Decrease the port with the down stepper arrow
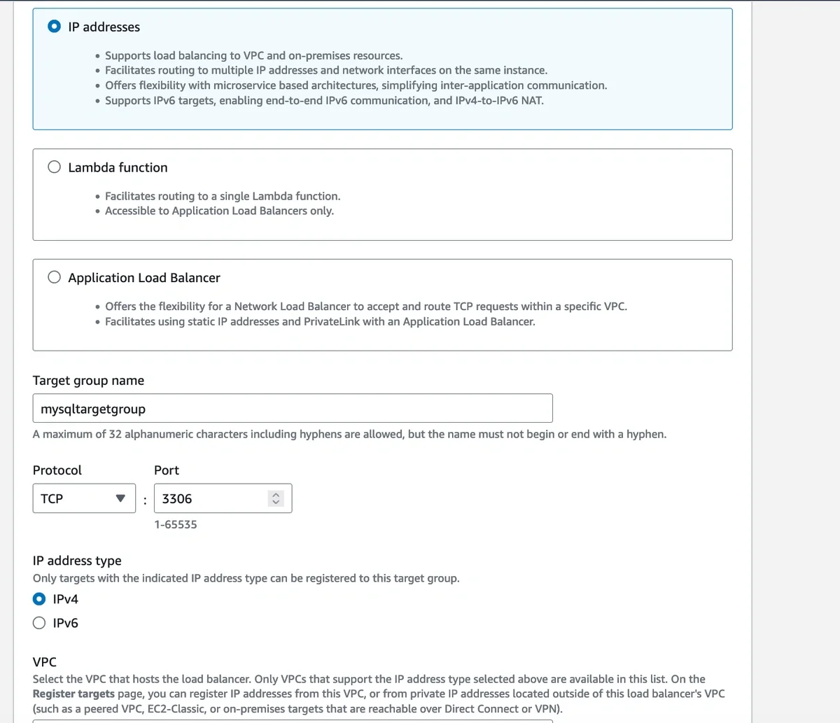Screen dimensions: 840x723 pos(276,503)
